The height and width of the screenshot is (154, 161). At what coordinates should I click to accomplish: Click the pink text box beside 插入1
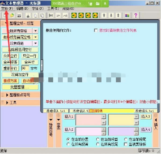(88, 119)
